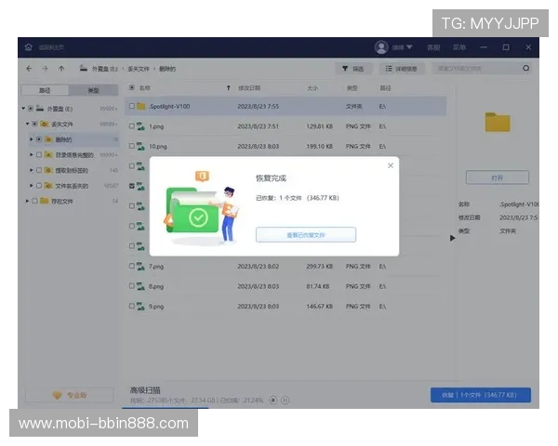Click the 目录信息完整的 tree item

pos(74,155)
